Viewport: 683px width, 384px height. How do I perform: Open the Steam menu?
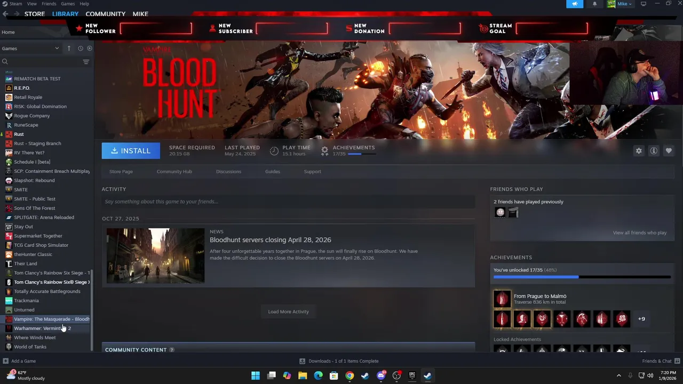pos(12,4)
